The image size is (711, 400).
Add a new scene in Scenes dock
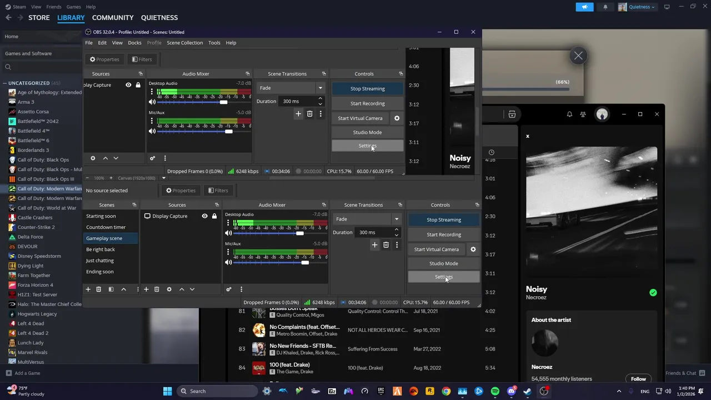[x=88, y=289]
